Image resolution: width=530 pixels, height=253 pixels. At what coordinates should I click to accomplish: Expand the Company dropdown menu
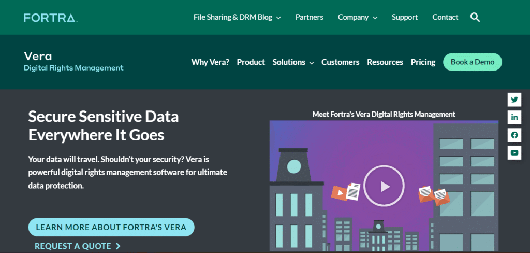point(357,17)
